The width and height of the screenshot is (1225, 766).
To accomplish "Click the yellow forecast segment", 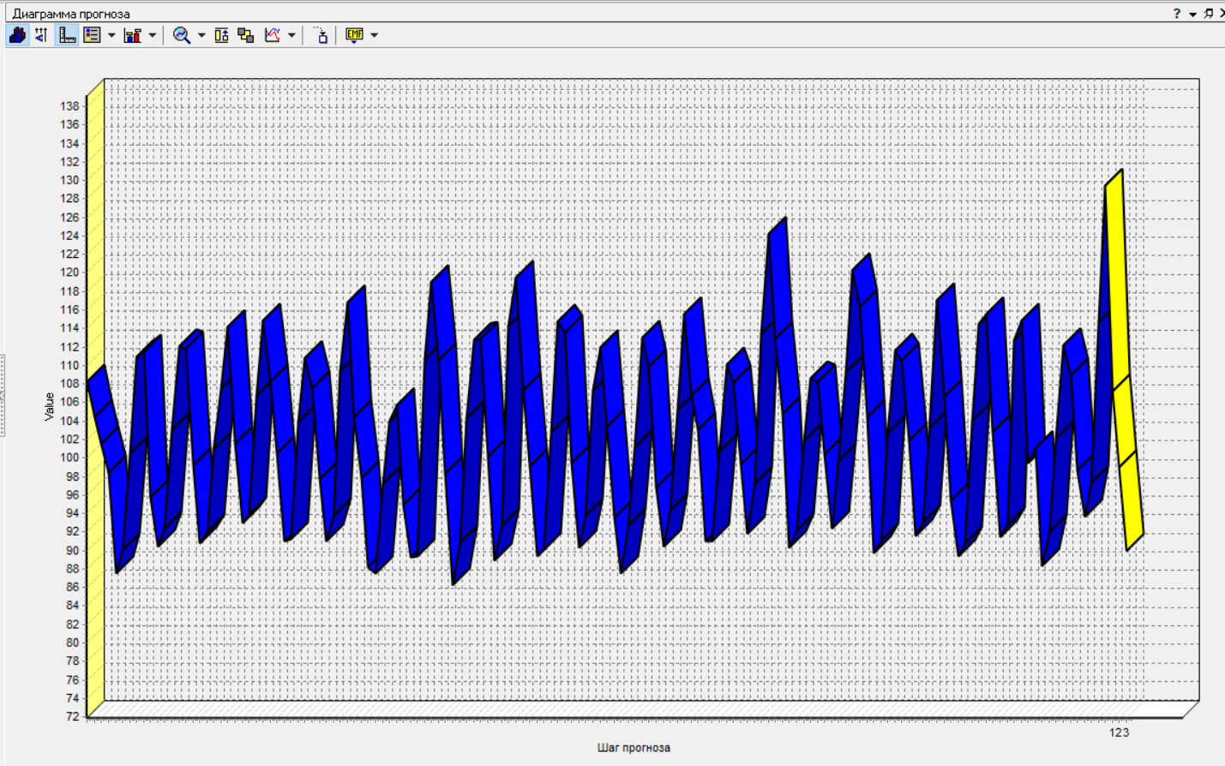I will point(1123,360).
